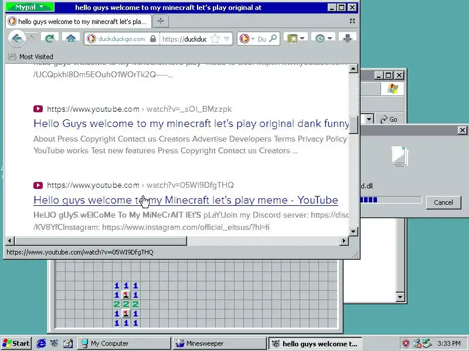469x351 pixels.
Task: Click the third quick launch icon
Action: [x=68, y=343]
